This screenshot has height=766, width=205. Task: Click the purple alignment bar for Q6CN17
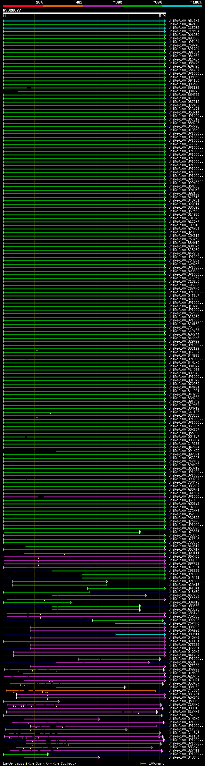85,550
